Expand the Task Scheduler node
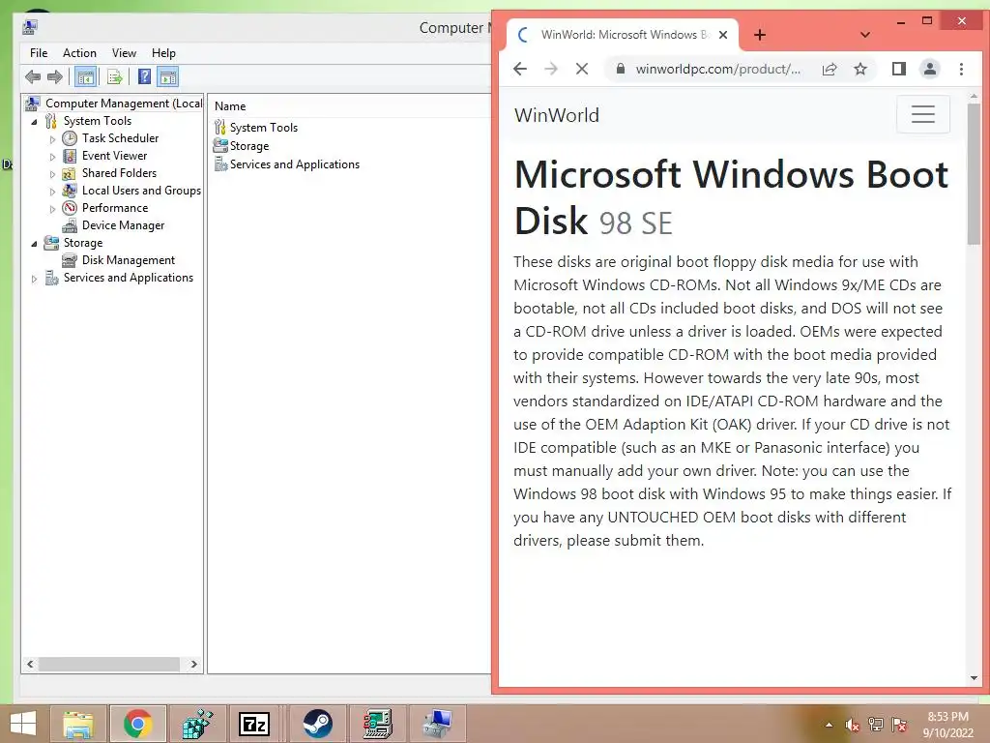The height and width of the screenshot is (743, 990). (52, 139)
